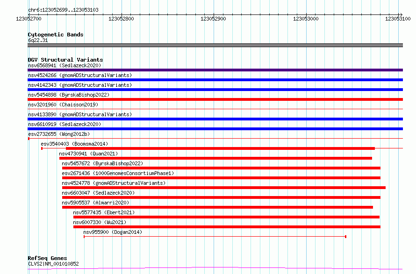Click the purple nsv6568941 variant bar
Screen dimensions: 416x274
point(215,70)
